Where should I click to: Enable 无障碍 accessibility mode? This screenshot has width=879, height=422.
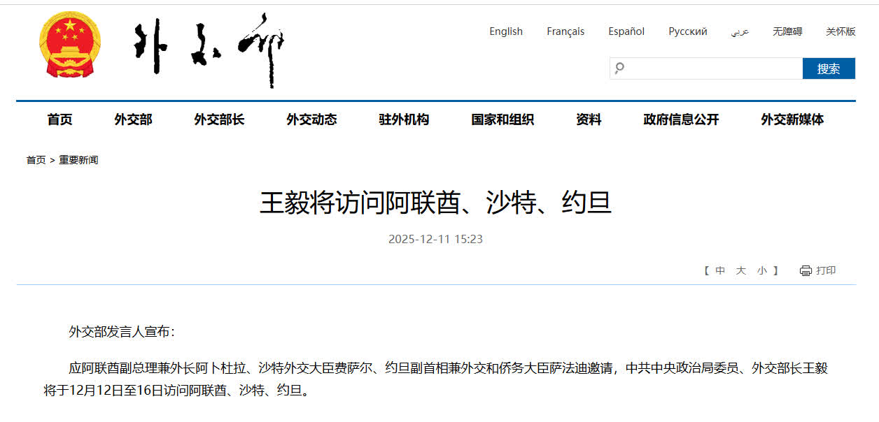pos(787,31)
